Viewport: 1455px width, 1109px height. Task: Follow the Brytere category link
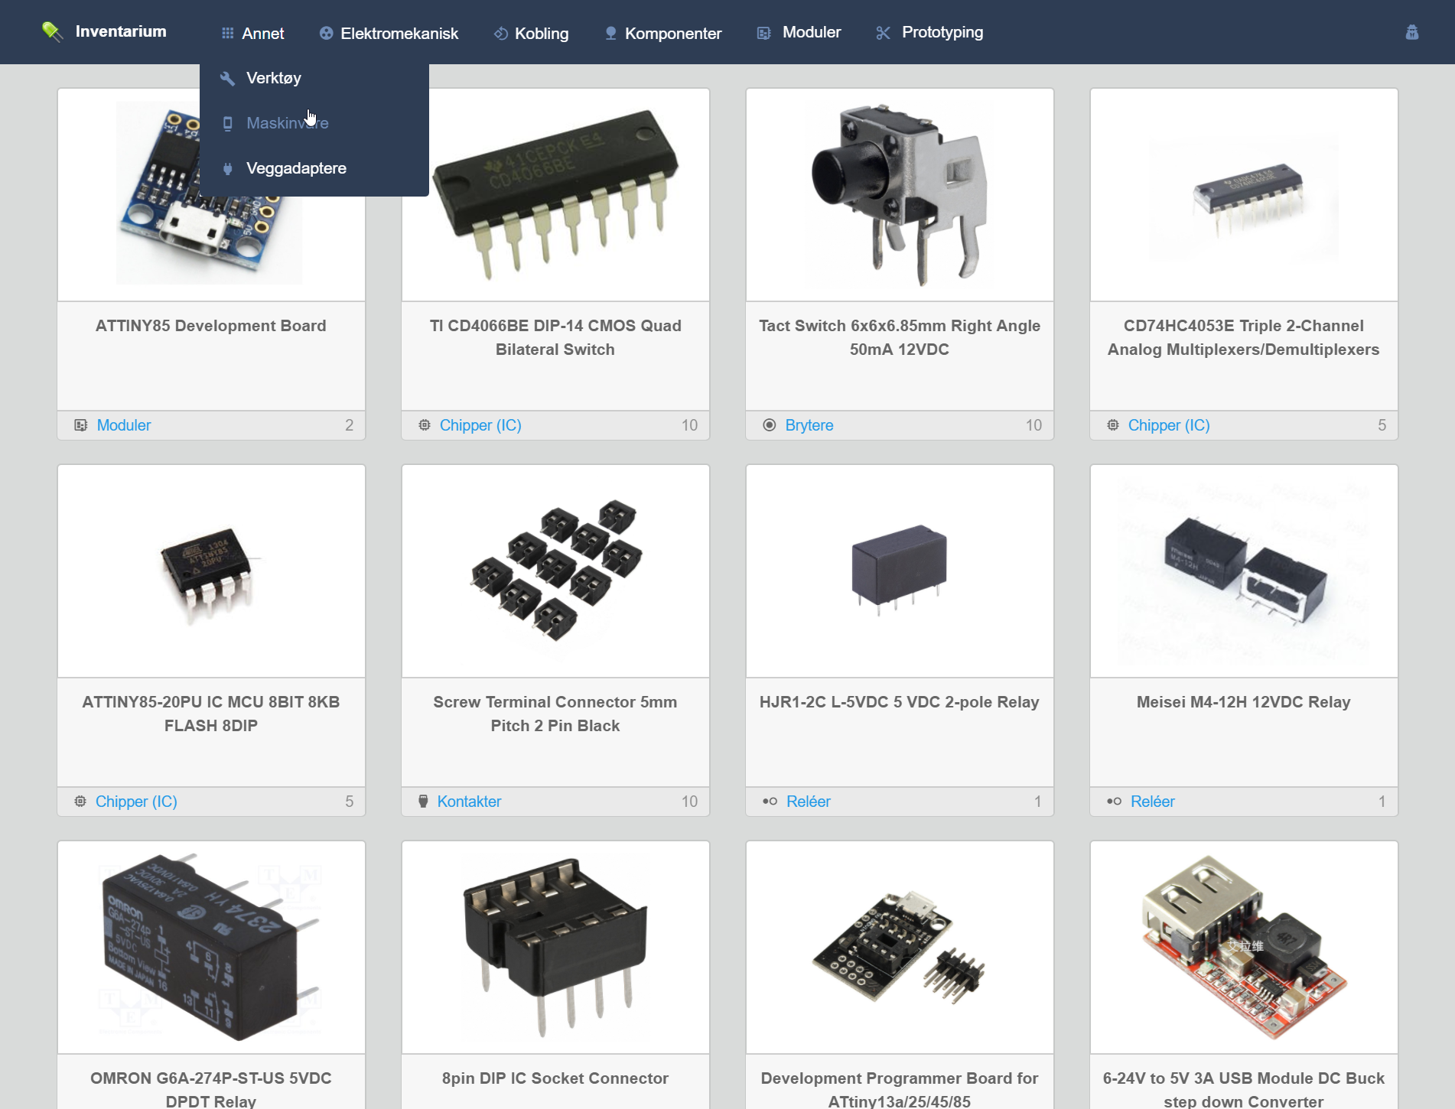[x=809, y=425]
